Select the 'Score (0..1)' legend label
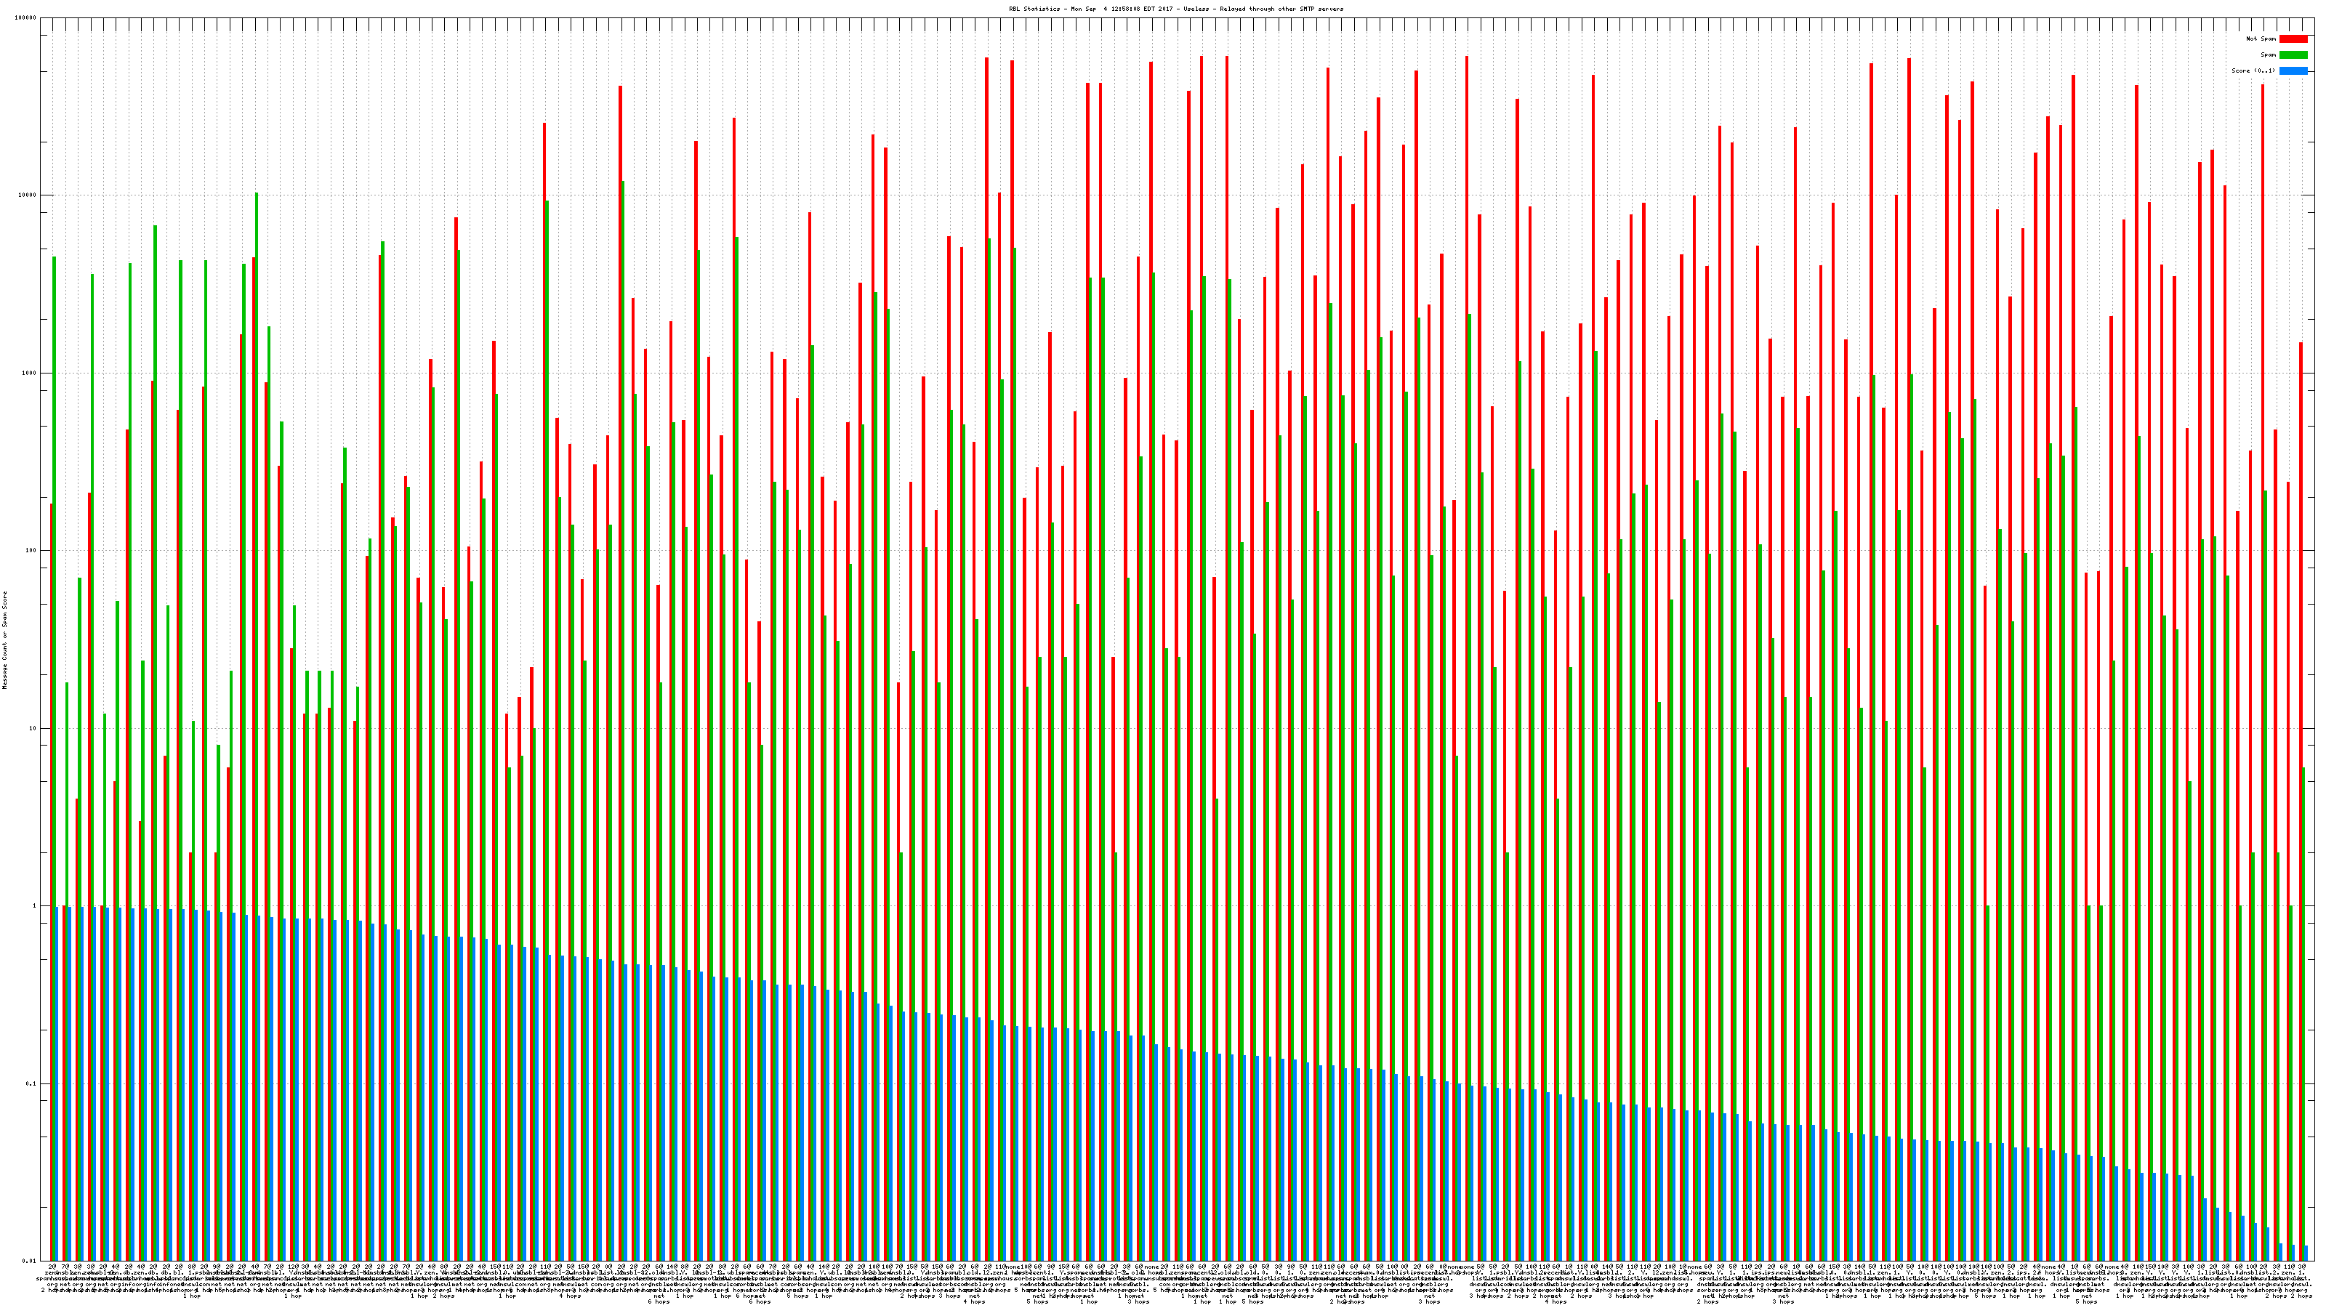 coord(2253,70)
